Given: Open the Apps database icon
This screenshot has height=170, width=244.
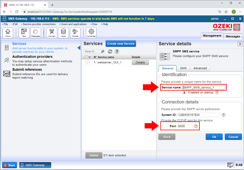Looking at the screenshot, I should click(63, 33).
